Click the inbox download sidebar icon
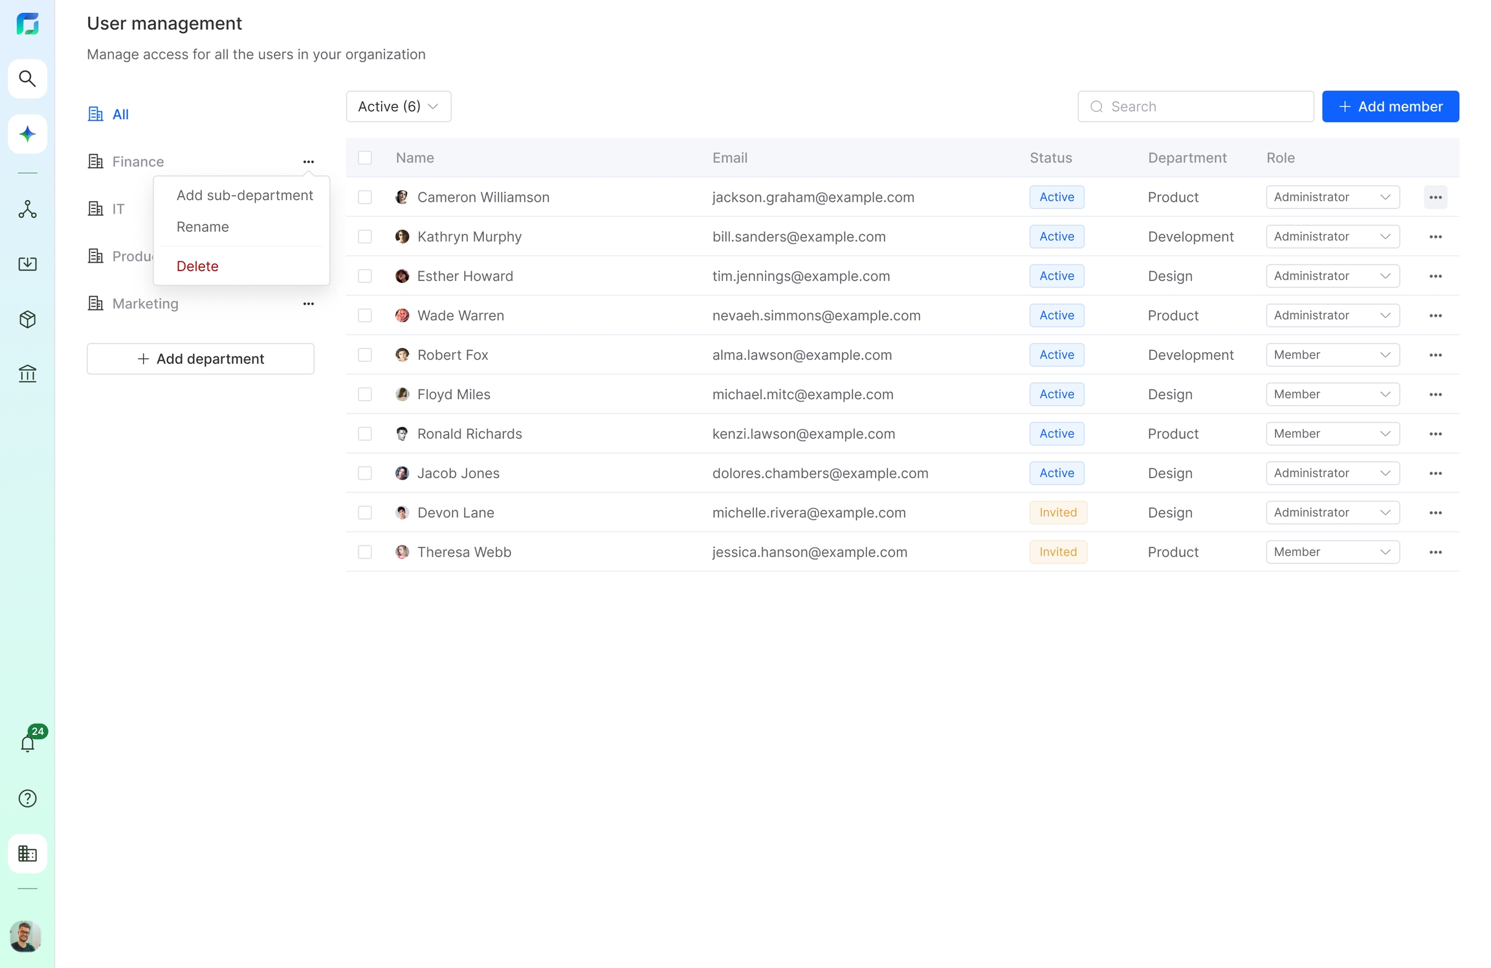 click(x=27, y=263)
